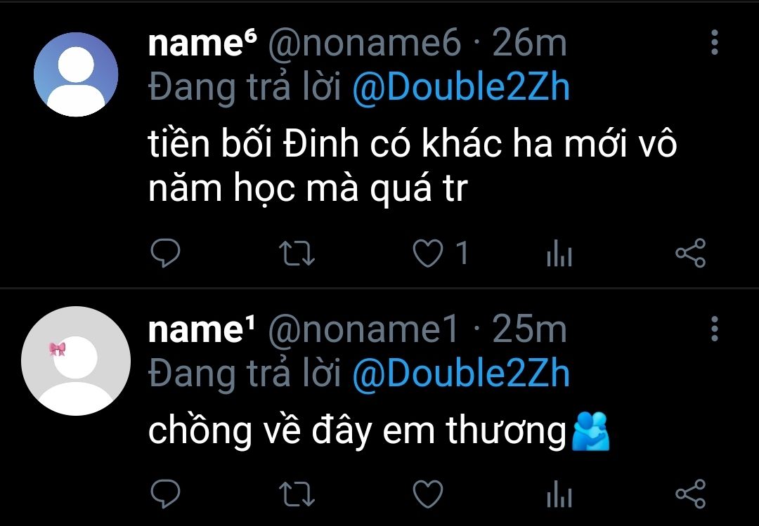Retweet the name⁶ tweet
The height and width of the screenshot is (526, 759).
coord(297,254)
